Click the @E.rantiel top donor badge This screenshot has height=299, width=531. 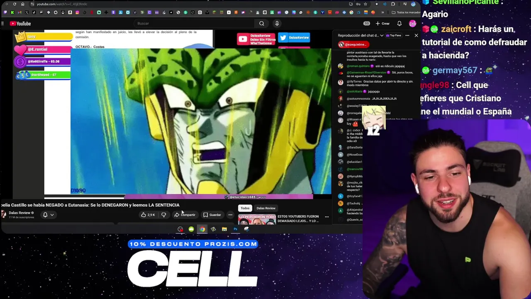pos(42,49)
